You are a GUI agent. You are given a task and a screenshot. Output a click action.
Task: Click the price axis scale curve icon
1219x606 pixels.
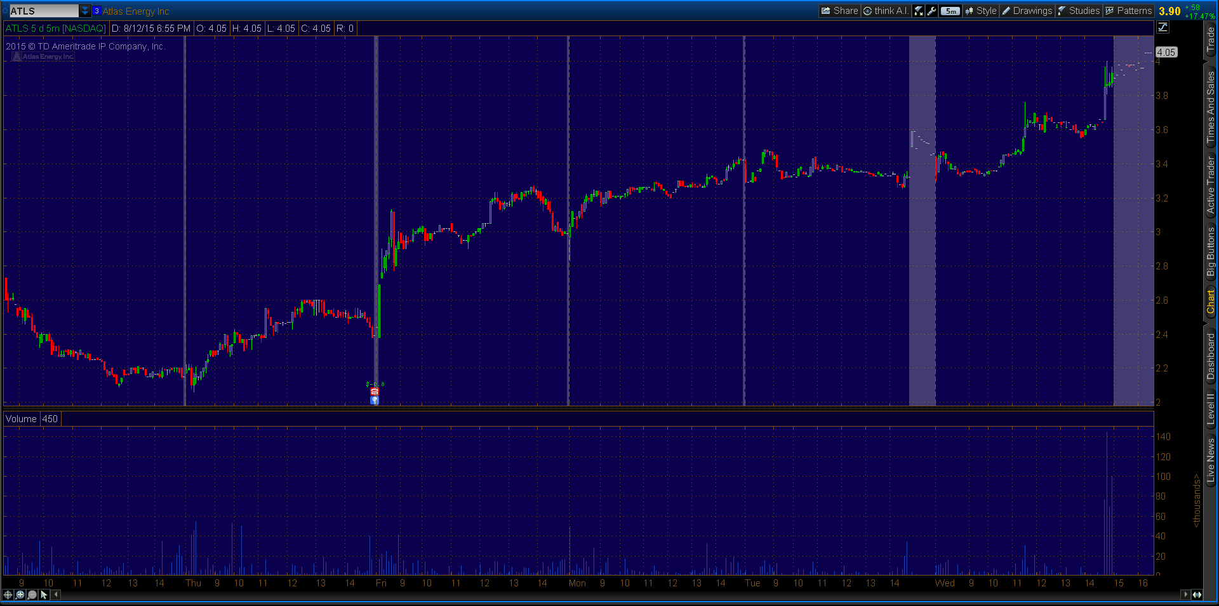pos(1162,27)
